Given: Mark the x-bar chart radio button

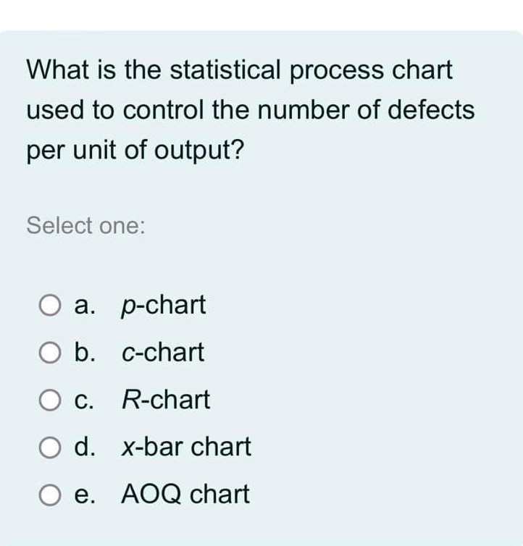Looking at the screenshot, I should pos(50,447).
